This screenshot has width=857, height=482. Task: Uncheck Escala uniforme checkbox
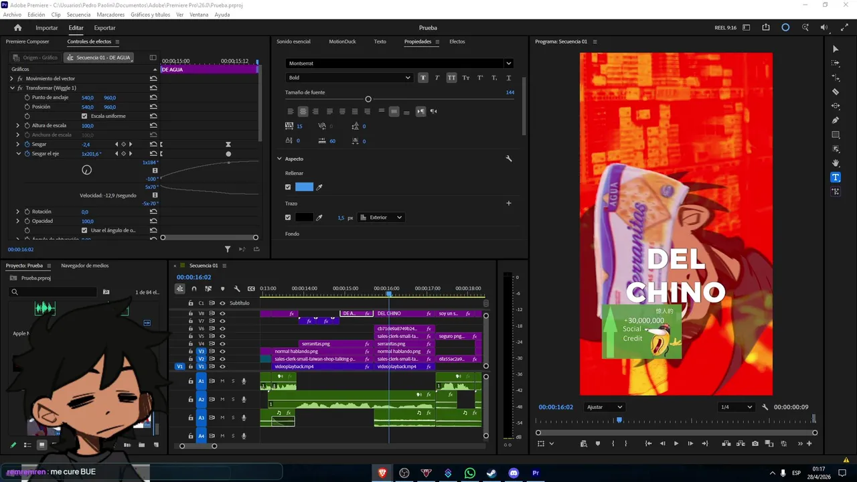click(x=84, y=116)
